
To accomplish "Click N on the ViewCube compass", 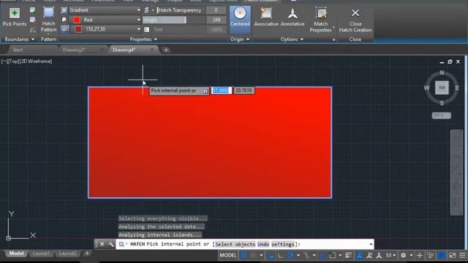I will [x=442, y=73].
